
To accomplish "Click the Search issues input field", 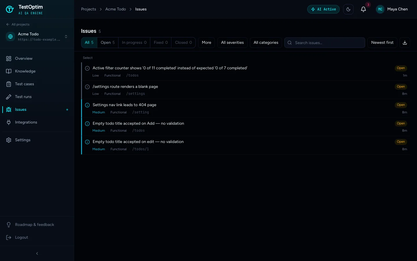I will pyautogui.click(x=325, y=43).
